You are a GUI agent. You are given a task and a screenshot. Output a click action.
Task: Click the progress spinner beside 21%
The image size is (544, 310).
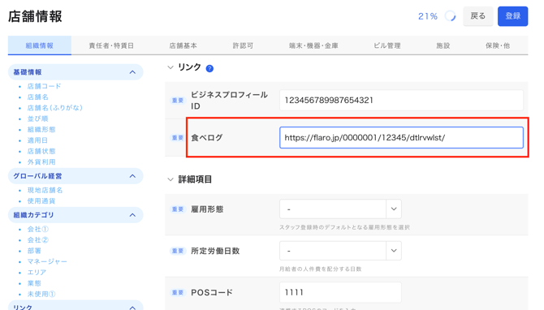tap(450, 16)
